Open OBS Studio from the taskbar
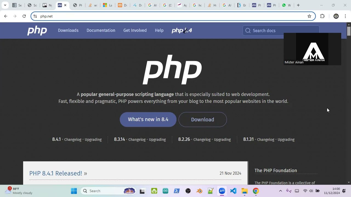The image size is (351, 197). (x=188, y=191)
